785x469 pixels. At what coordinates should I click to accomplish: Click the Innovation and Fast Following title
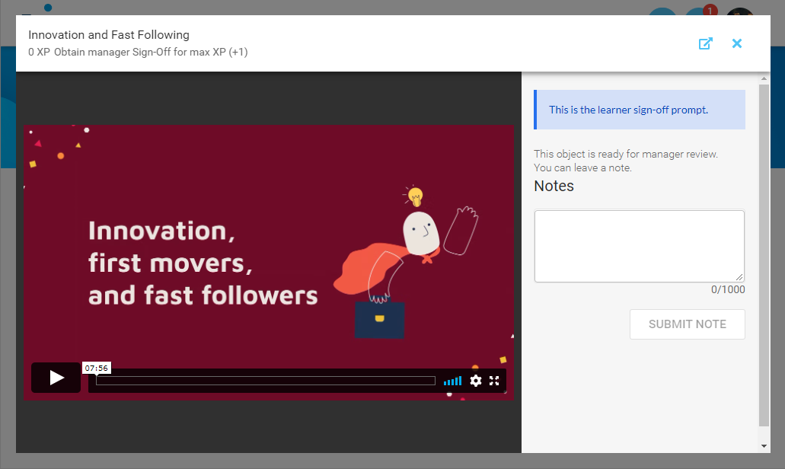coord(109,35)
